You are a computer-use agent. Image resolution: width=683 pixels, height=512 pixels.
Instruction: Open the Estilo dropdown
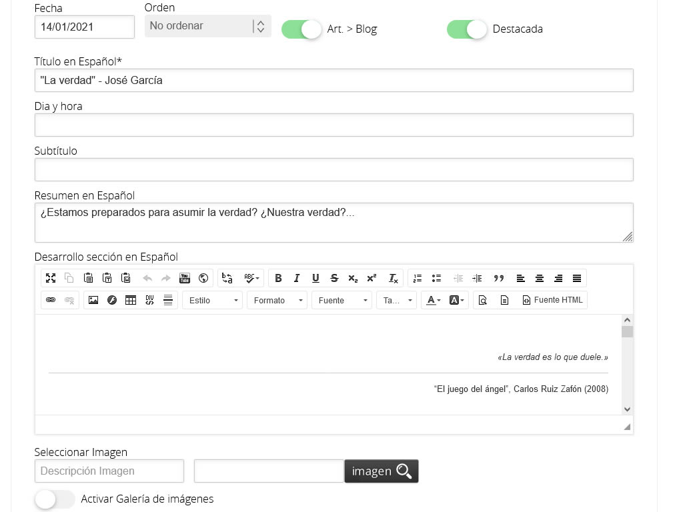213,301
